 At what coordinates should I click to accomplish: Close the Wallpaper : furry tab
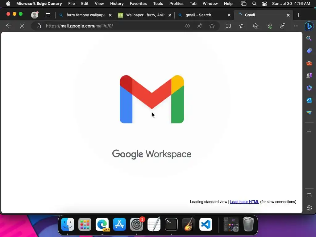[x=170, y=15]
